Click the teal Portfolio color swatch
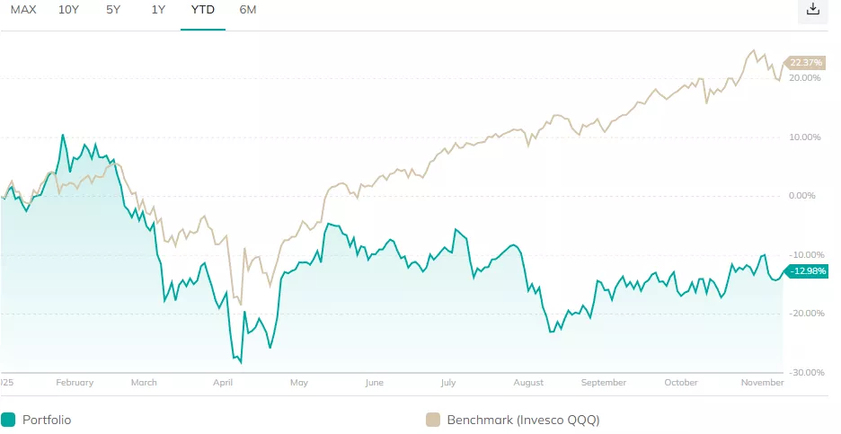The image size is (841, 434). (x=8, y=420)
